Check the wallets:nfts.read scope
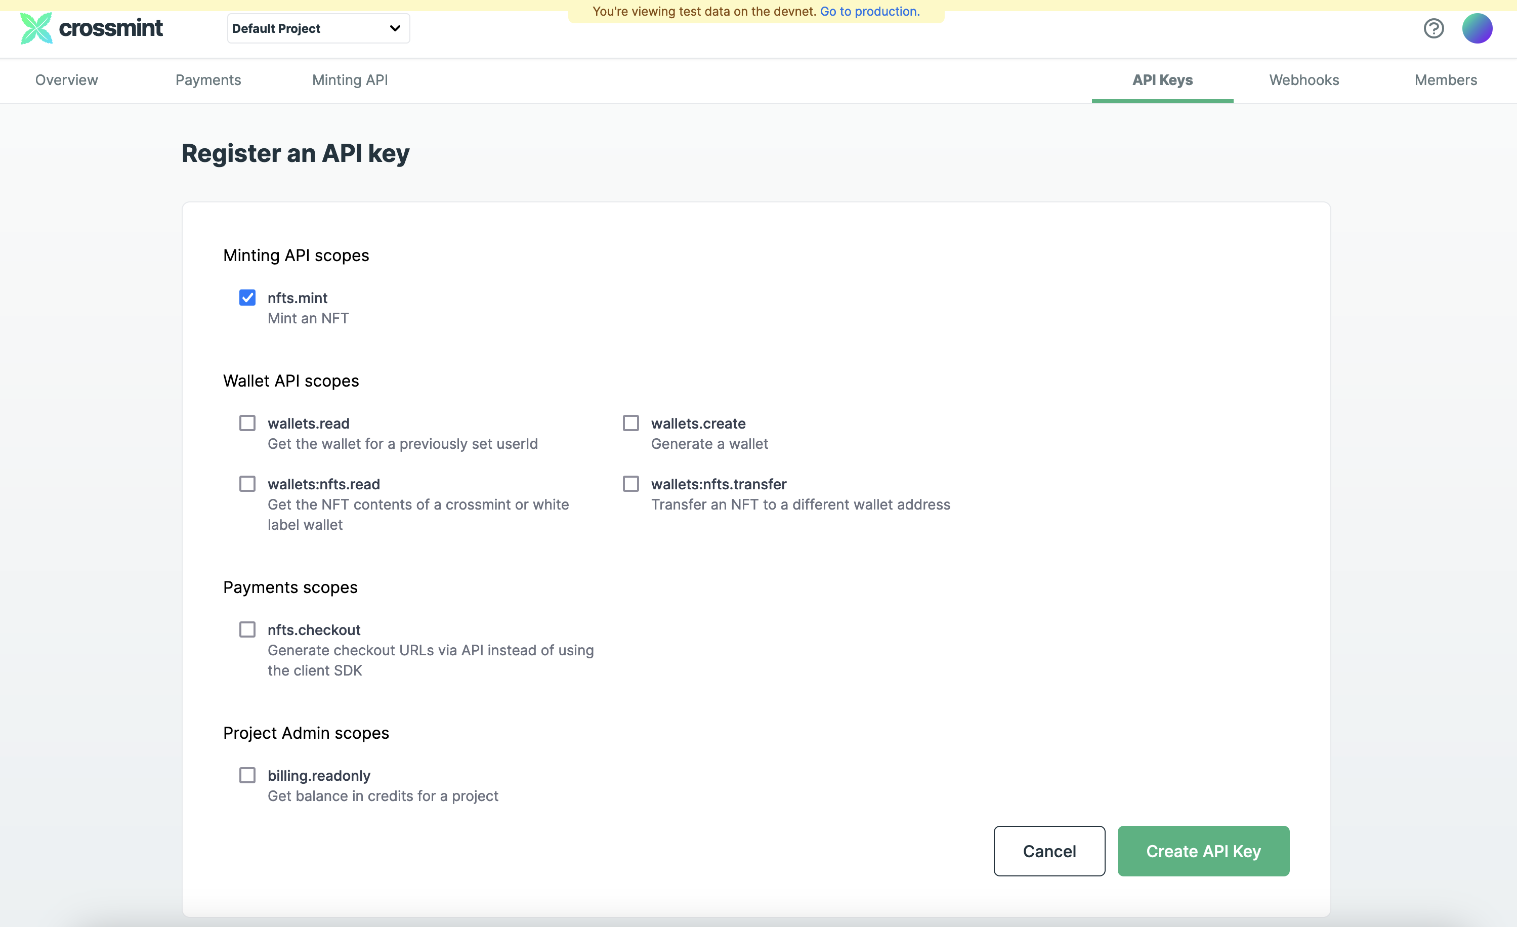1517x927 pixels. pyautogui.click(x=247, y=484)
